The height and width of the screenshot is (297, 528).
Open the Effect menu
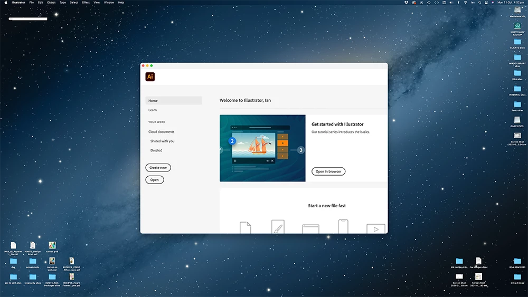[x=86, y=2]
